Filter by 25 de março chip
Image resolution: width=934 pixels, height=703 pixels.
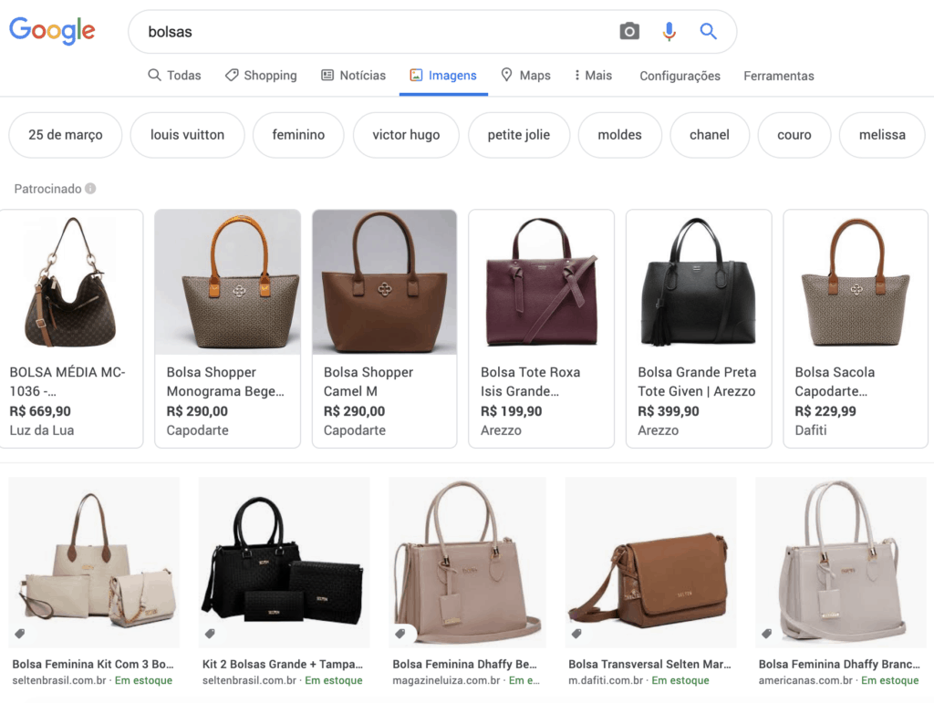click(66, 135)
